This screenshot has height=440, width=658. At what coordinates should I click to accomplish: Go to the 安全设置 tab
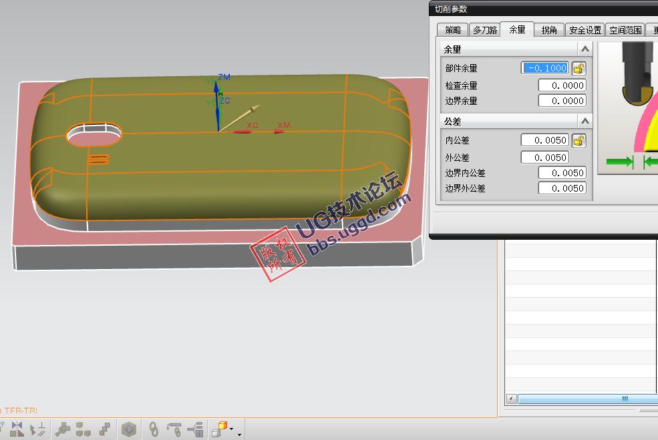tap(585, 30)
